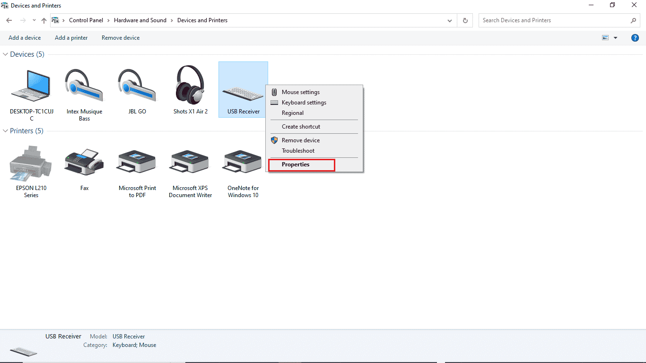Viewport: 646px width, 363px height.
Task: Click the Devices (5) group header text
Action: tap(27, 54)
